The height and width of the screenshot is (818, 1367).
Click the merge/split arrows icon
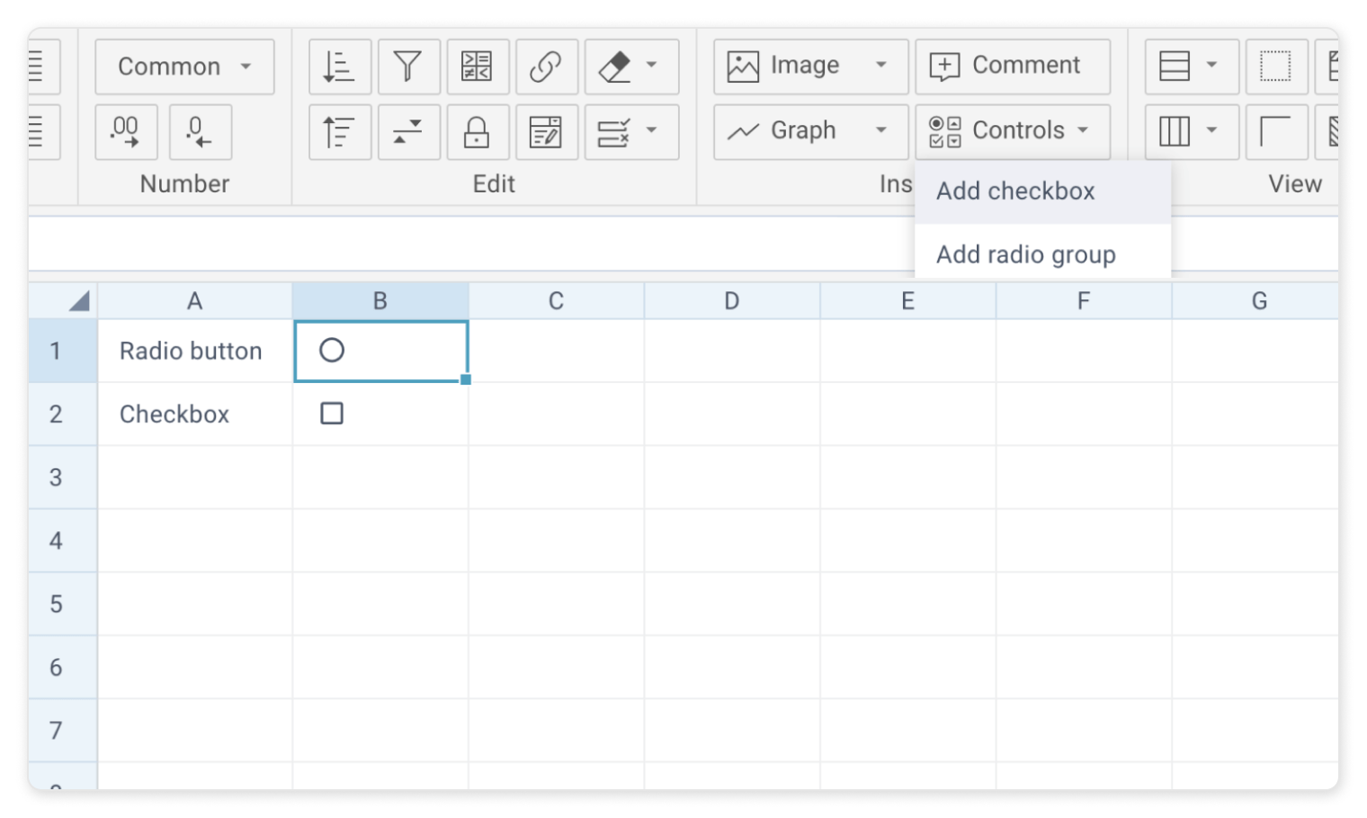[408, 132]
